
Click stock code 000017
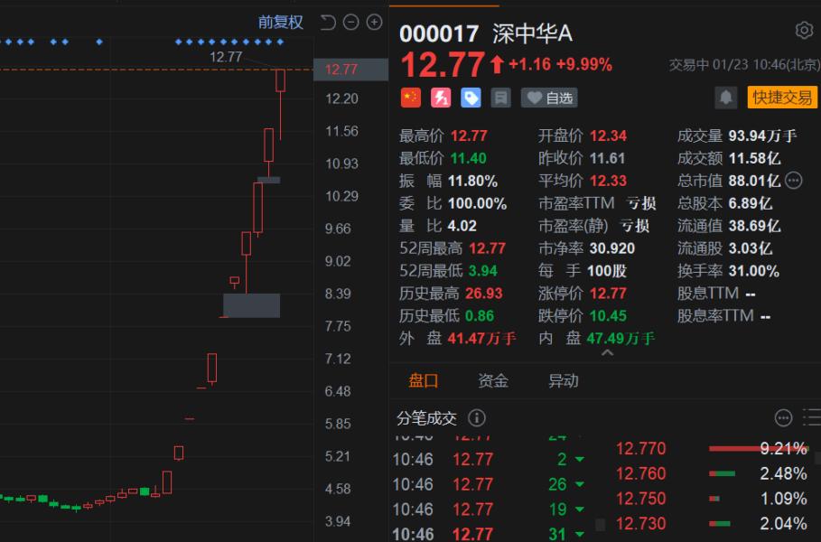[439, 34]
